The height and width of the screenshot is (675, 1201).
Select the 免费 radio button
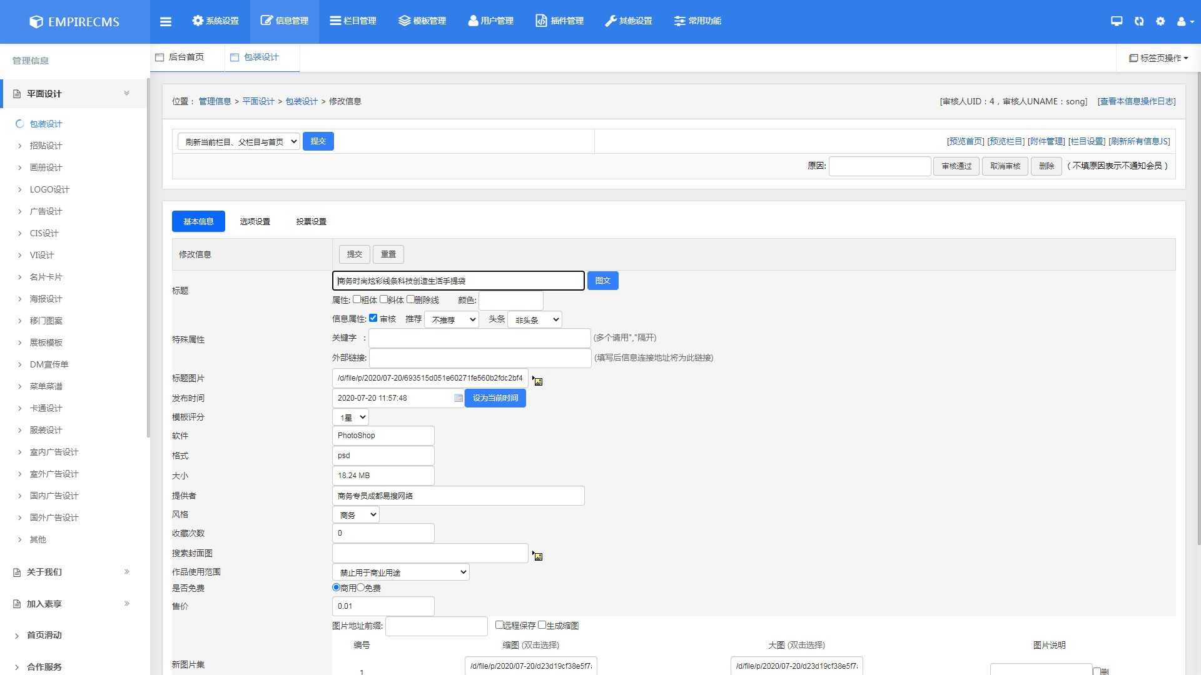coord(361,587)
